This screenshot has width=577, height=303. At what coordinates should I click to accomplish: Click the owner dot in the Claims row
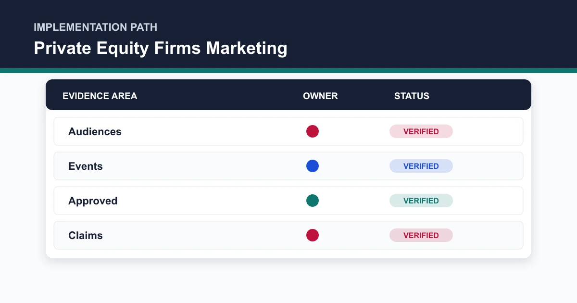(x=313, y=235)
